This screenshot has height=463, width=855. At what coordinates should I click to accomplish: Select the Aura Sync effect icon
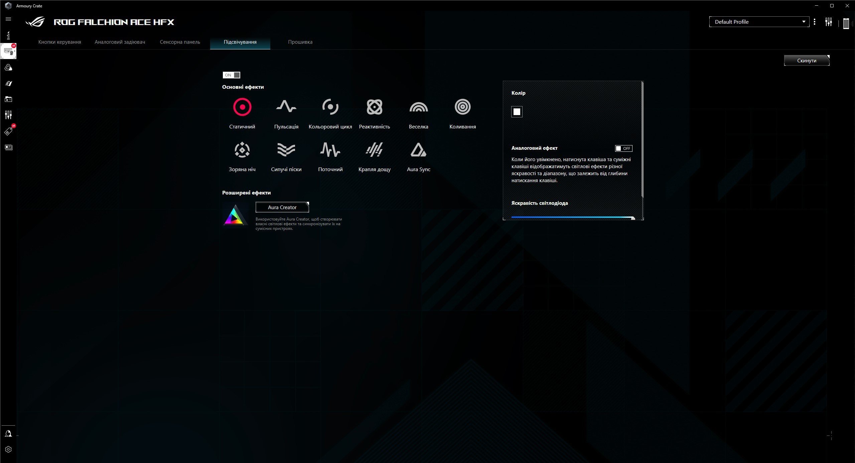418,150
